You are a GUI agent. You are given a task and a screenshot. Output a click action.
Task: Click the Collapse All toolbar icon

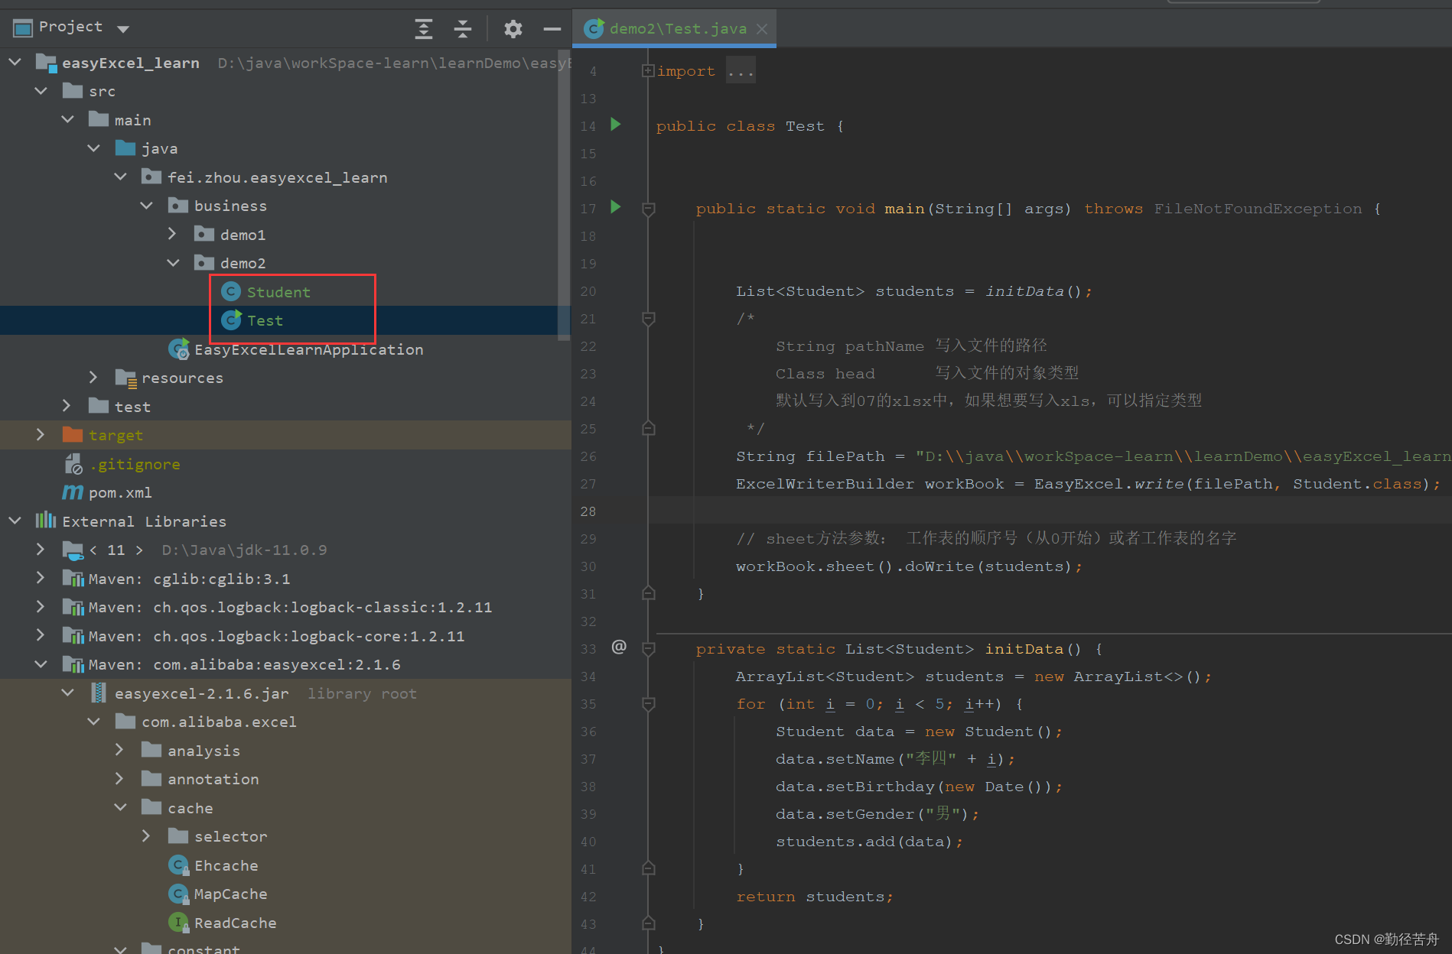point(463,29)
